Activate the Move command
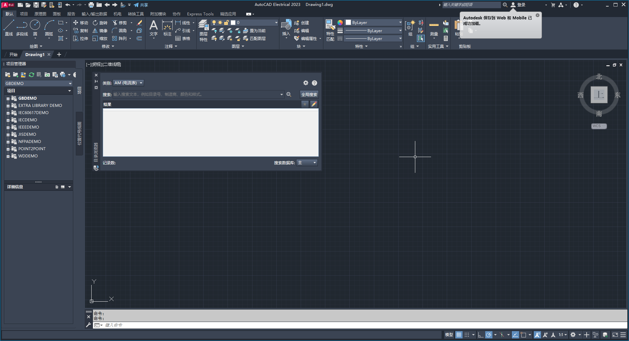This screenshot has height=341, width=629. [x=81, y=23]
